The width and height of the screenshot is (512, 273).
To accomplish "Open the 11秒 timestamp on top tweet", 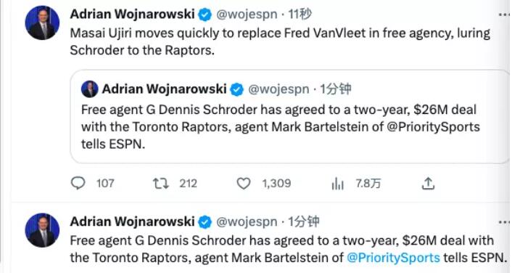I will point(300,15).
